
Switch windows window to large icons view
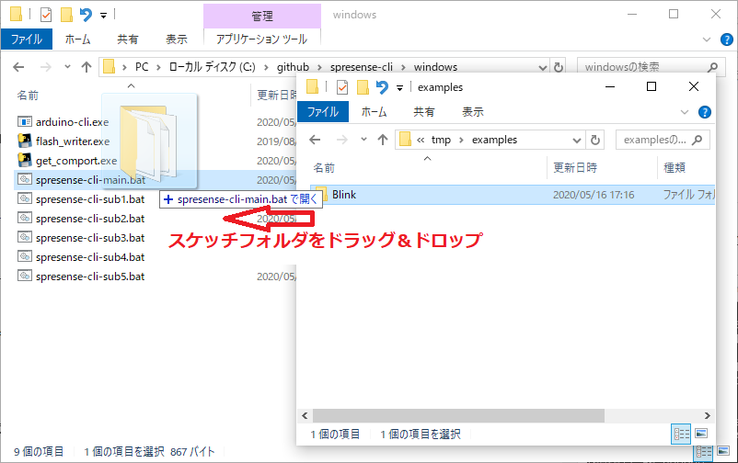723,451
